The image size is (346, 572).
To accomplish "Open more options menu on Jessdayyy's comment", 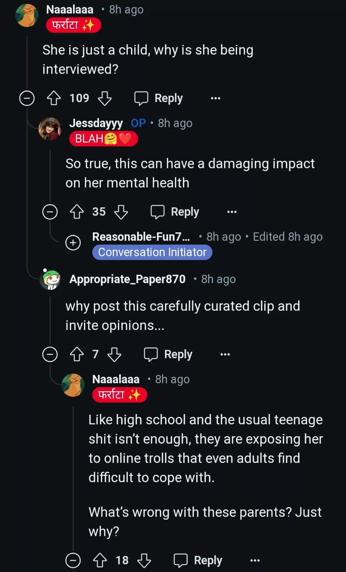I will pos(232,212).
